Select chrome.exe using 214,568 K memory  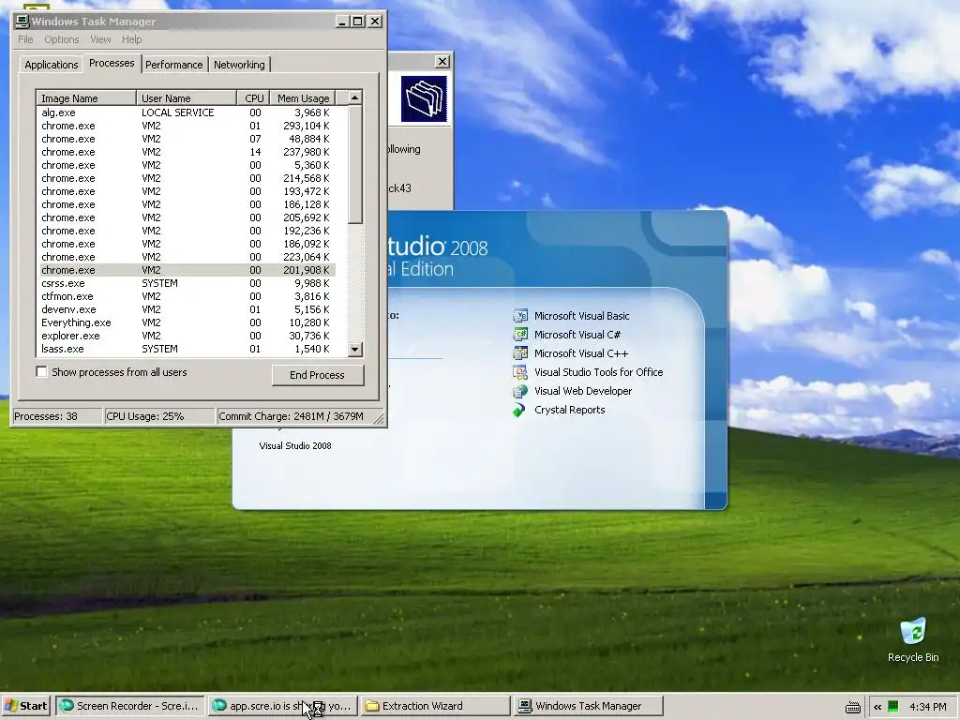click(x=187, y=178)
